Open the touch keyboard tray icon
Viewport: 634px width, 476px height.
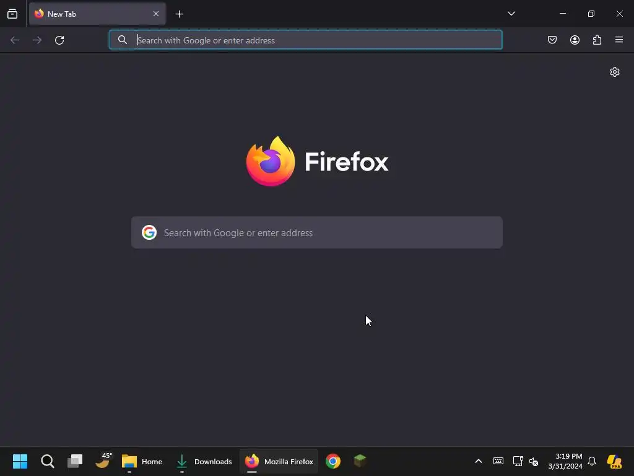[498, 461]
